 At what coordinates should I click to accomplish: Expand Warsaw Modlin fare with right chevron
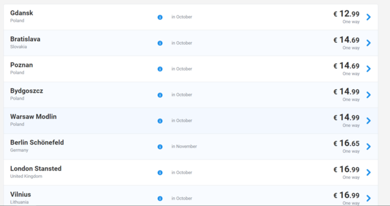[x=369, y=121]
